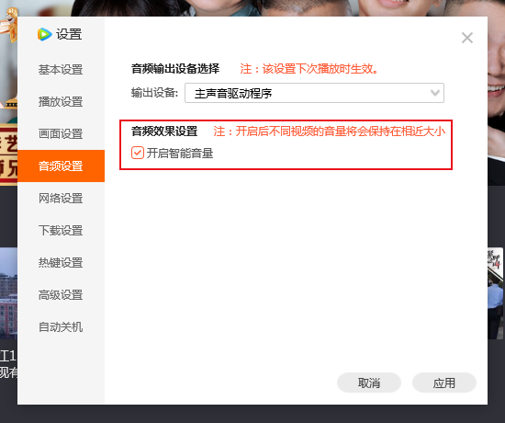Click the poster thumbnail at the right edge
This screenshot has height=423, width=505.
tap(496, 293)
